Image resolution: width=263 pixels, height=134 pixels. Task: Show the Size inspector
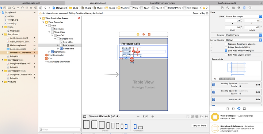click(x=244, y=8)
